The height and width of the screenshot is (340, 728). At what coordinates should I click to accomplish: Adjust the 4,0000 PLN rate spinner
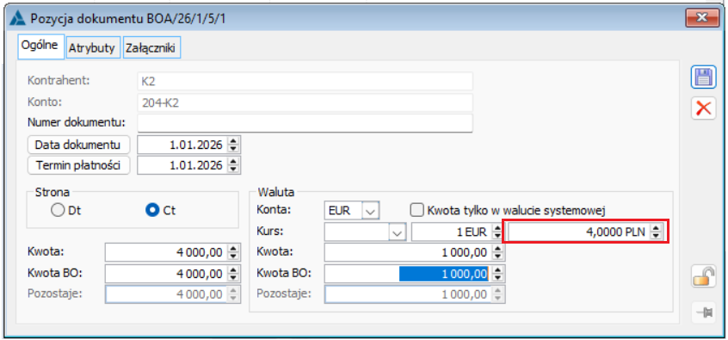pyautogui.click(x=656, y=232)
